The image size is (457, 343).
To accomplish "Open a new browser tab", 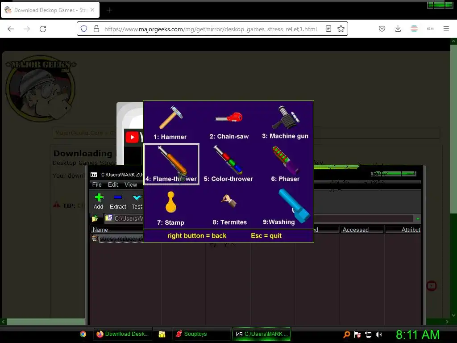I will pyautogui.click(x=109, y=10).
